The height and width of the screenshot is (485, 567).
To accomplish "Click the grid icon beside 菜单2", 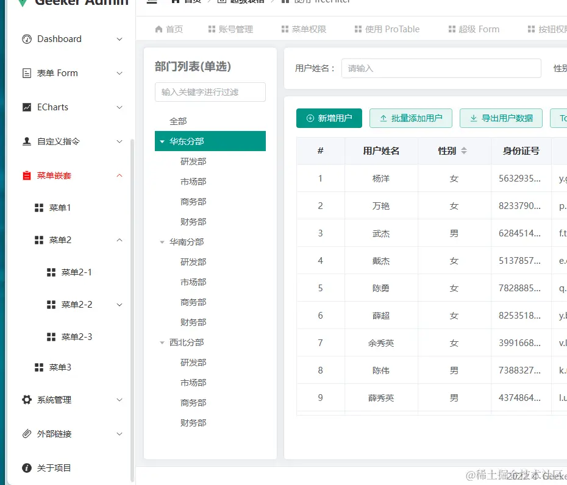I will coord(39,240).
